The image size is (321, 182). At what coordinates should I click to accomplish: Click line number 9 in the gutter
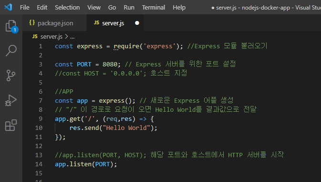tap(41, 119)
